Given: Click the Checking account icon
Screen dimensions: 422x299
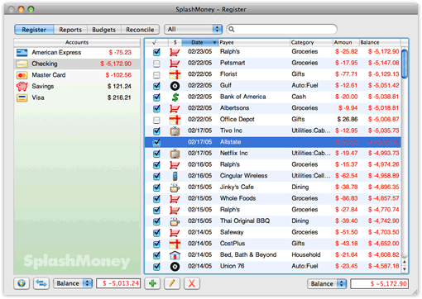Looking at the screenshot, I should click(x=22, y=64).
